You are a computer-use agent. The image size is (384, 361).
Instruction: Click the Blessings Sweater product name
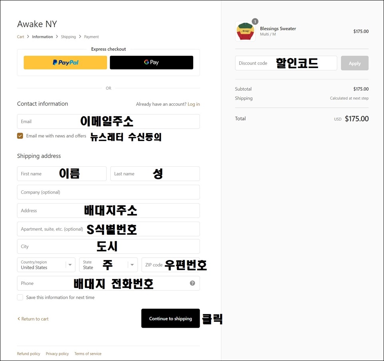pos(278,29)
